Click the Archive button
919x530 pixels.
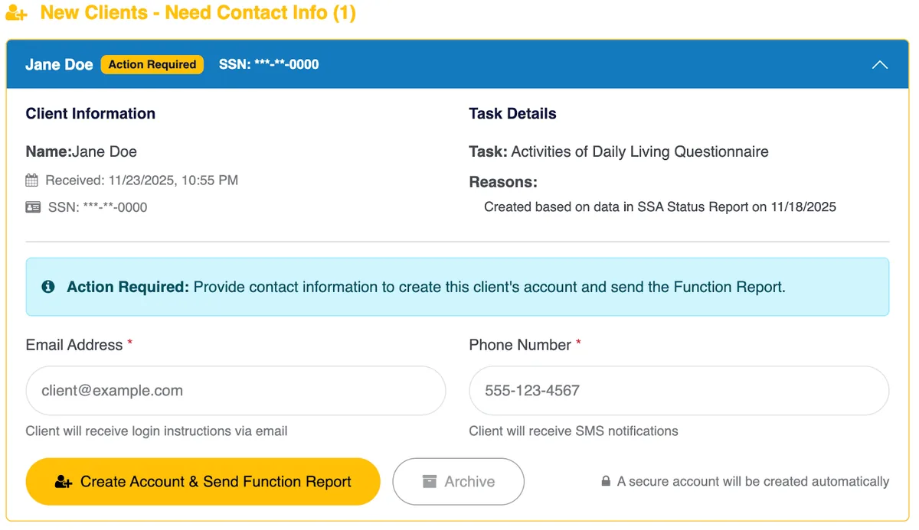458,482
